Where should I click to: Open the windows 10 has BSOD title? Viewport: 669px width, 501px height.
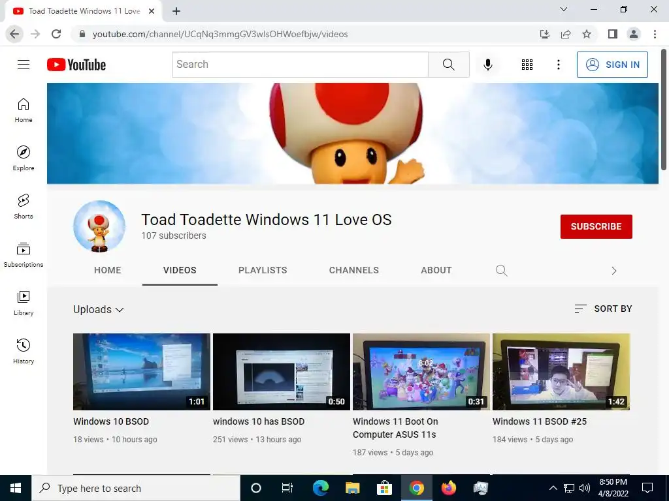[259, 421]
